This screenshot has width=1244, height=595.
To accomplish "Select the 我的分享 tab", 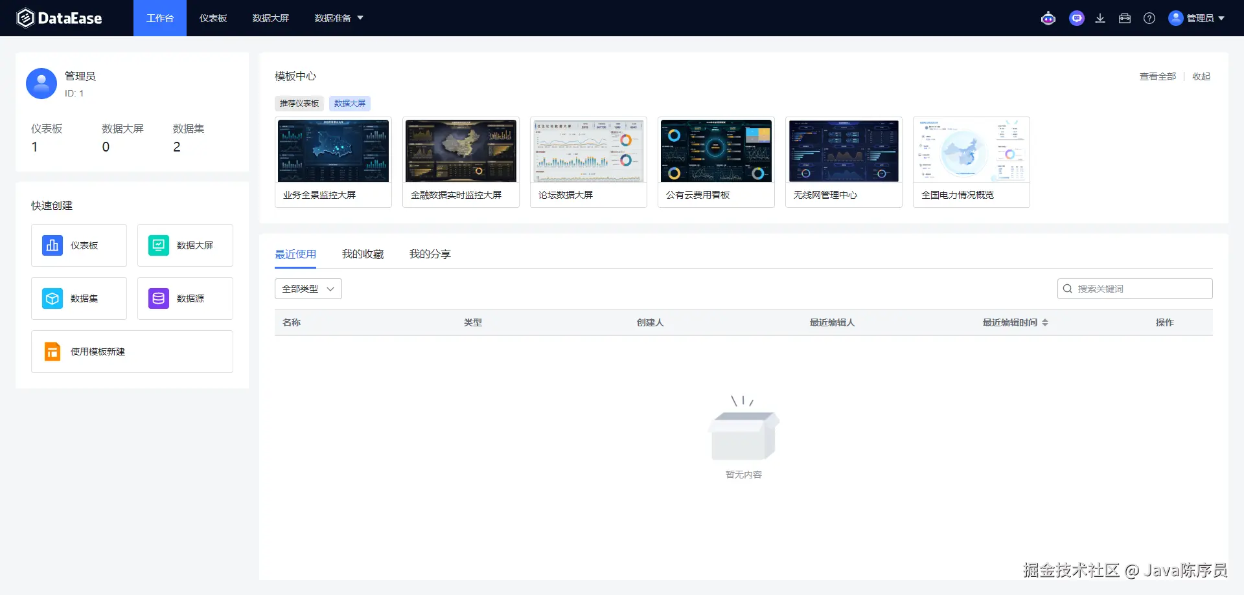I will point(430,254).
